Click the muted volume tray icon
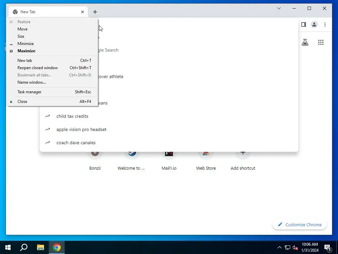Image resolution: width=338 pixels, height=254 pixels. click(x=295, y=247)
